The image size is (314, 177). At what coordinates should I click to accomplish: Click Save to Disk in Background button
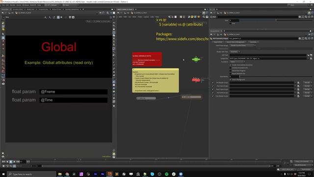235,42
